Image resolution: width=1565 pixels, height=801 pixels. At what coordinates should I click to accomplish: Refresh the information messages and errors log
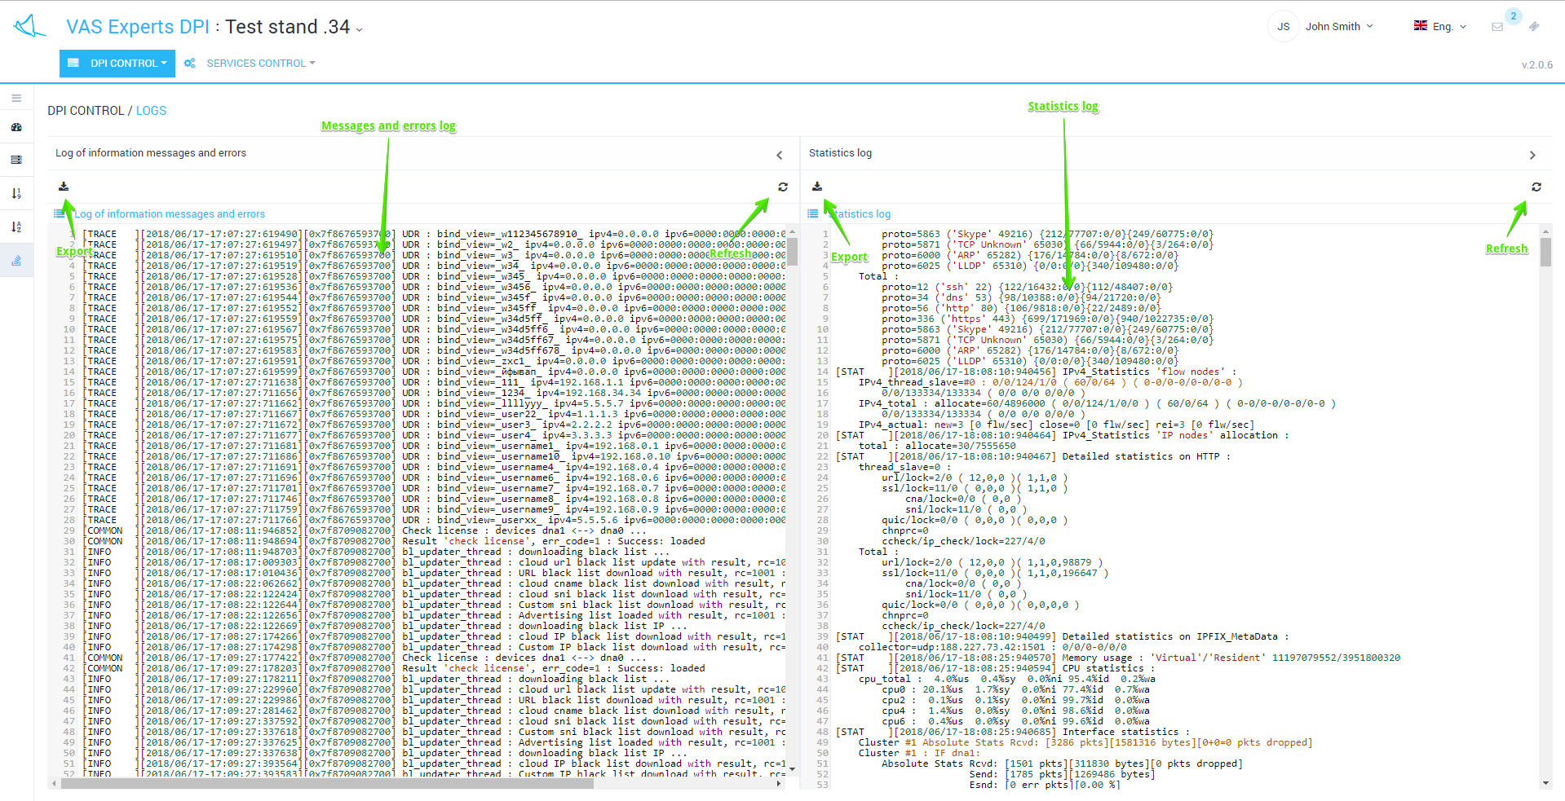pyautogui.click(x=783, y=187)
